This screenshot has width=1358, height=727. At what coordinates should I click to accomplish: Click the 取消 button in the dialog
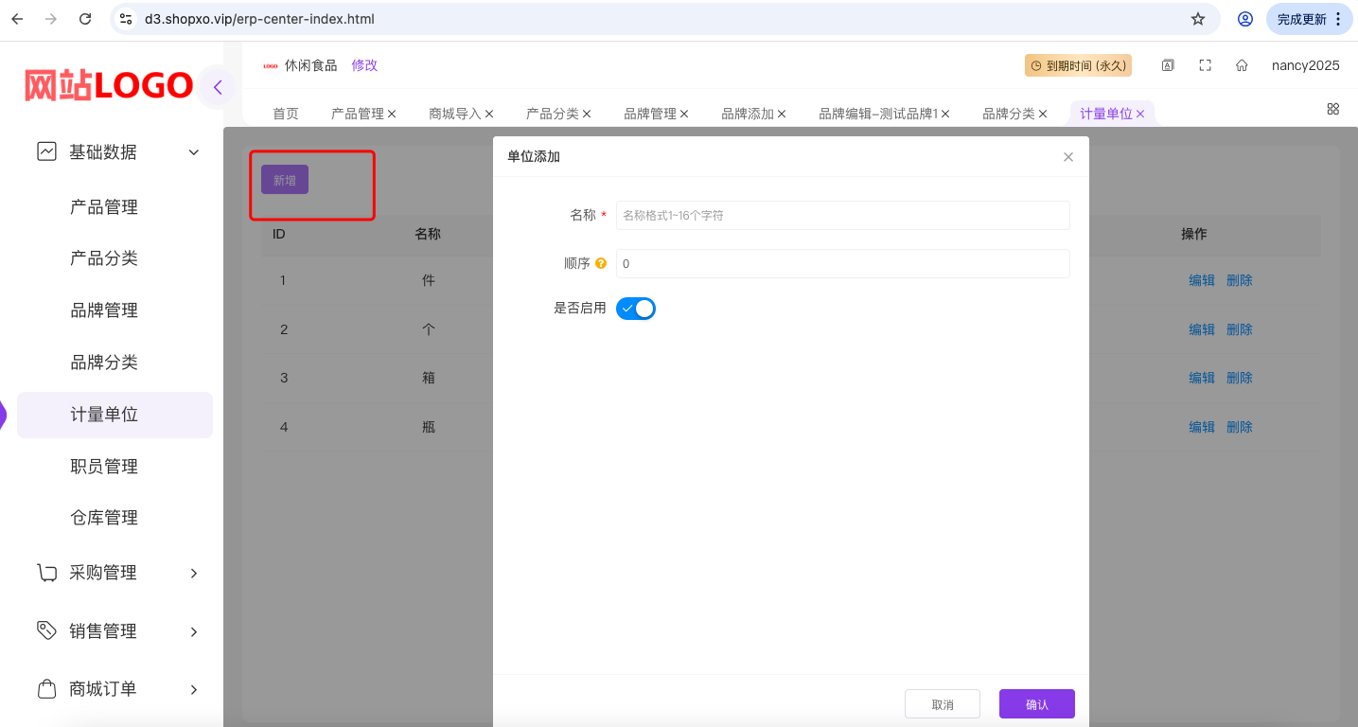(943, 704)
